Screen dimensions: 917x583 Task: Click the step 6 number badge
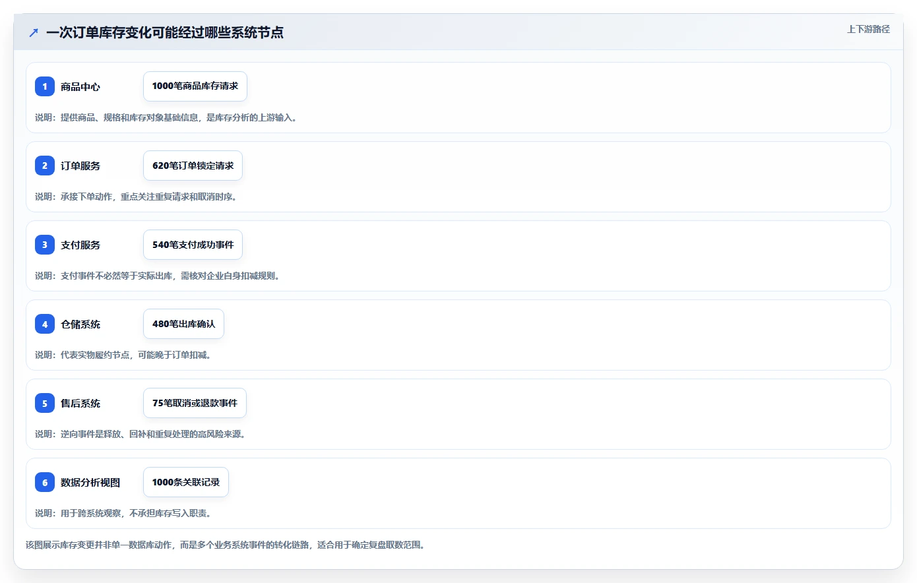click(45, 482)
